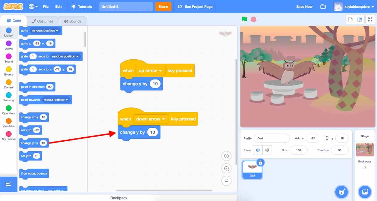The width and height of the screenshot is (377, 201).
Task: Zoom in the code workspace
Action: [x=226, y=156]
